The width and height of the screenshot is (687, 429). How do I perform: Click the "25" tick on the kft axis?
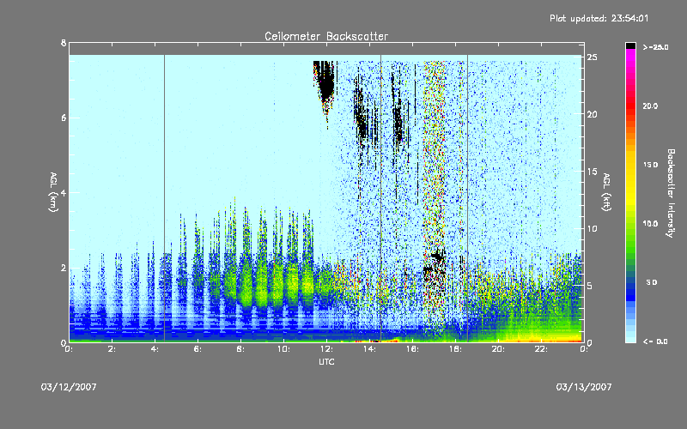pos(592,57)
